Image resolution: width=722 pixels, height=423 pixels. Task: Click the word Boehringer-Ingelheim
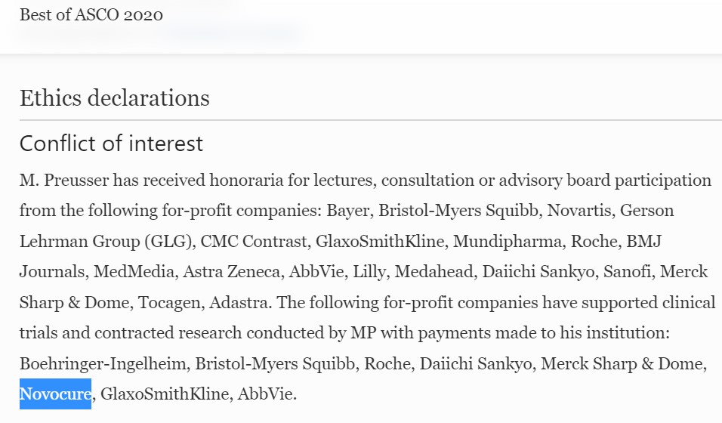click(103, 364)
